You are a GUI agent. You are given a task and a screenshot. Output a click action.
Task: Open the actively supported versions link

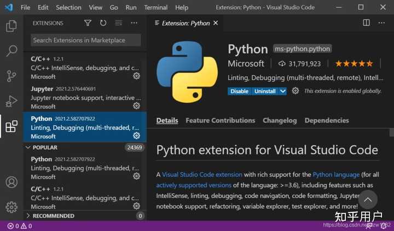pos(194,185)
